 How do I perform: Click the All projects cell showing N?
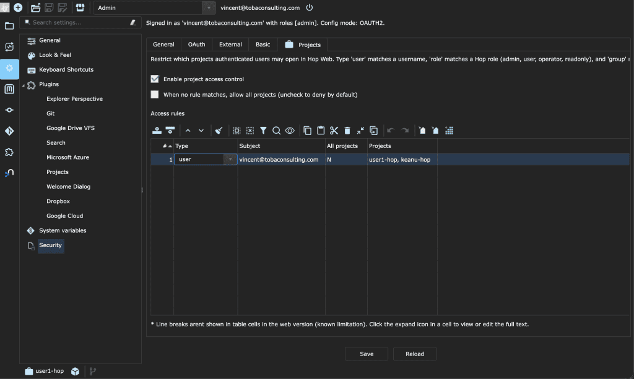[x=346, y=159]
